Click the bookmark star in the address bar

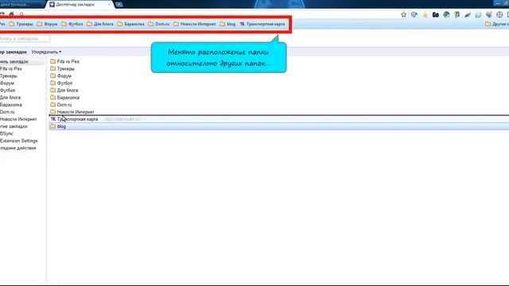pyautogui.click(x=403, y=14)
